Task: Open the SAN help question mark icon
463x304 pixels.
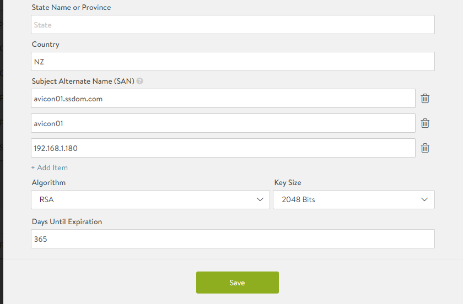Action: point(140,81)
